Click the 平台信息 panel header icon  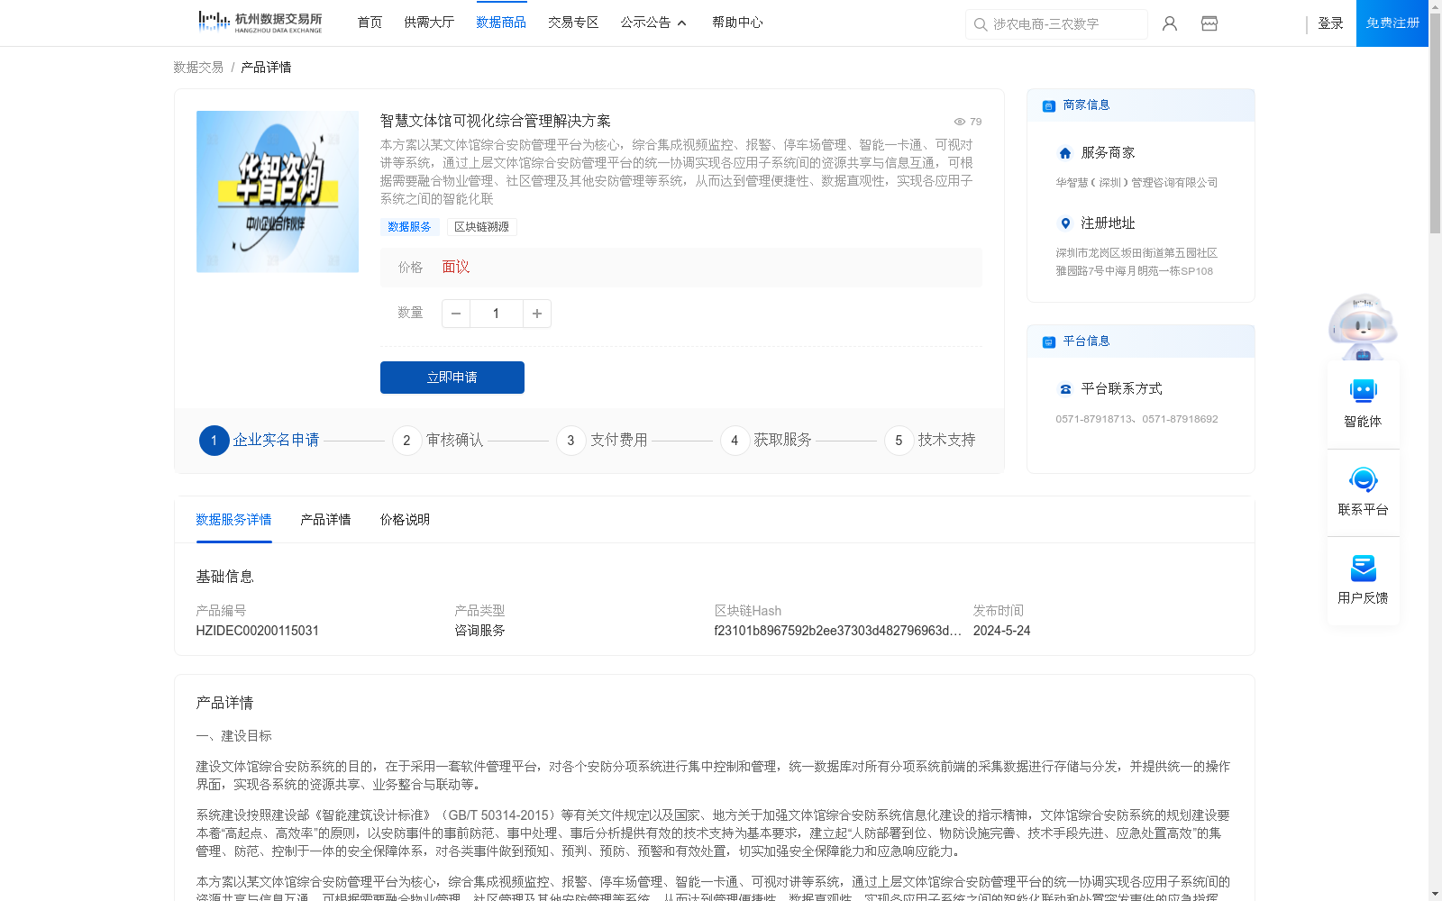[x=1049, y=341]
